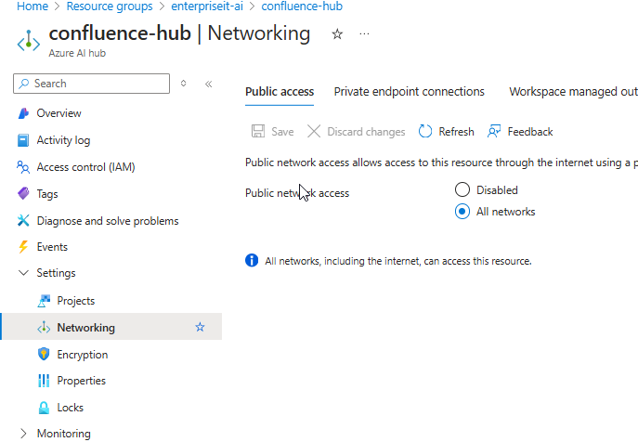Select the Disabled radio button

462,189
